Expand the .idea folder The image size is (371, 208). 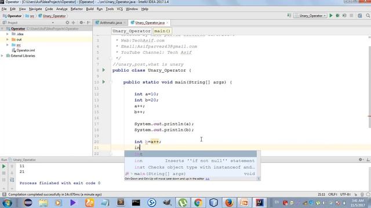8,34
